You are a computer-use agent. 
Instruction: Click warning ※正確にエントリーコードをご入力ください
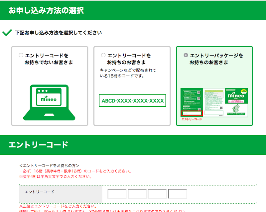coord(58,206)
